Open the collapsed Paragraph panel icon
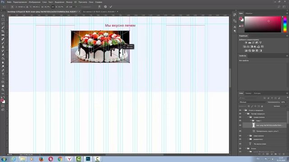 (x=235, y=31)
